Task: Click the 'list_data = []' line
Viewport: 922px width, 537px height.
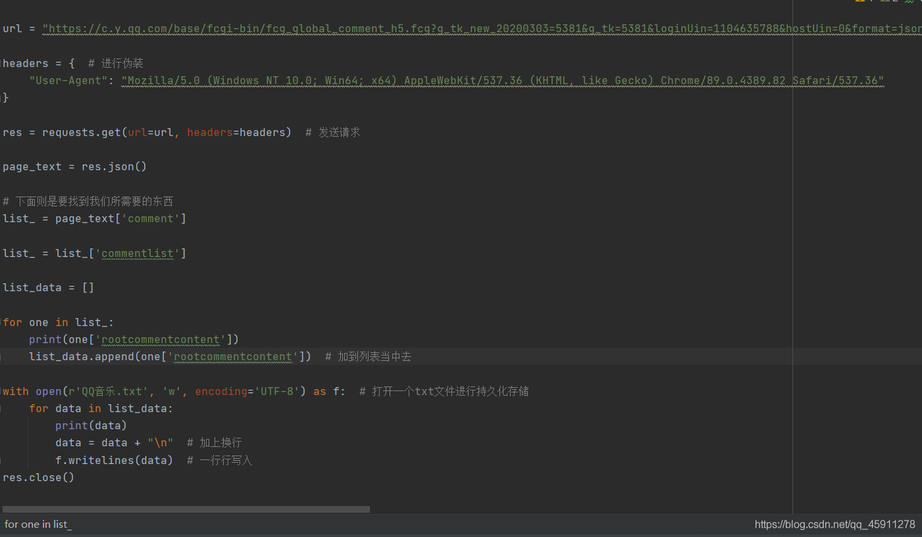Action: [49, 288]
